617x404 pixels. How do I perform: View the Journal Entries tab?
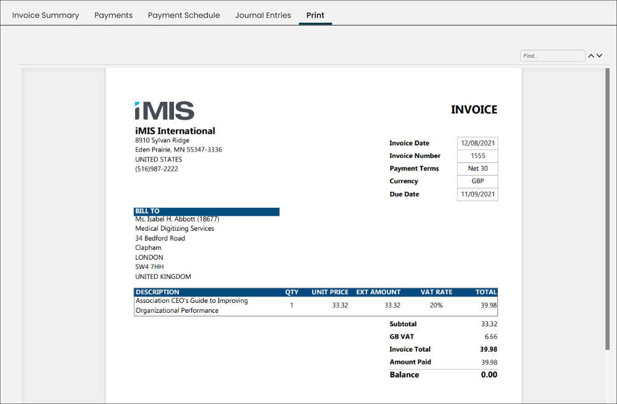pos(263,15)
